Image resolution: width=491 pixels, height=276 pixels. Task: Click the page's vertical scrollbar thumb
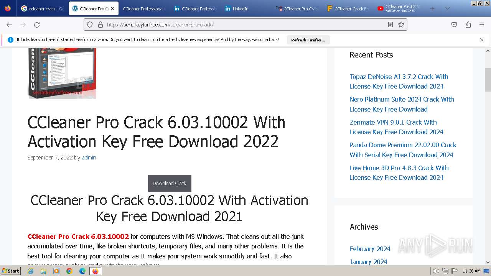pyautogui.click(x=488, y=80)
